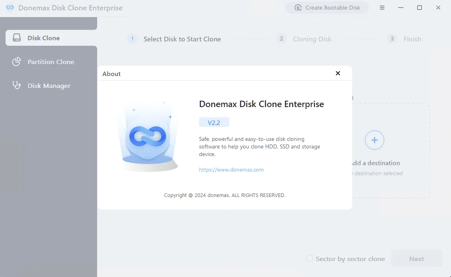Close the About dialog

tap(338, 73)
